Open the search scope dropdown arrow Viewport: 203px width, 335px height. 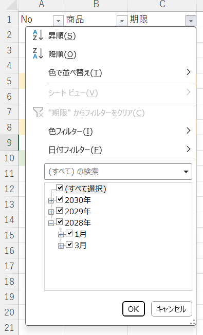(186, 172)
